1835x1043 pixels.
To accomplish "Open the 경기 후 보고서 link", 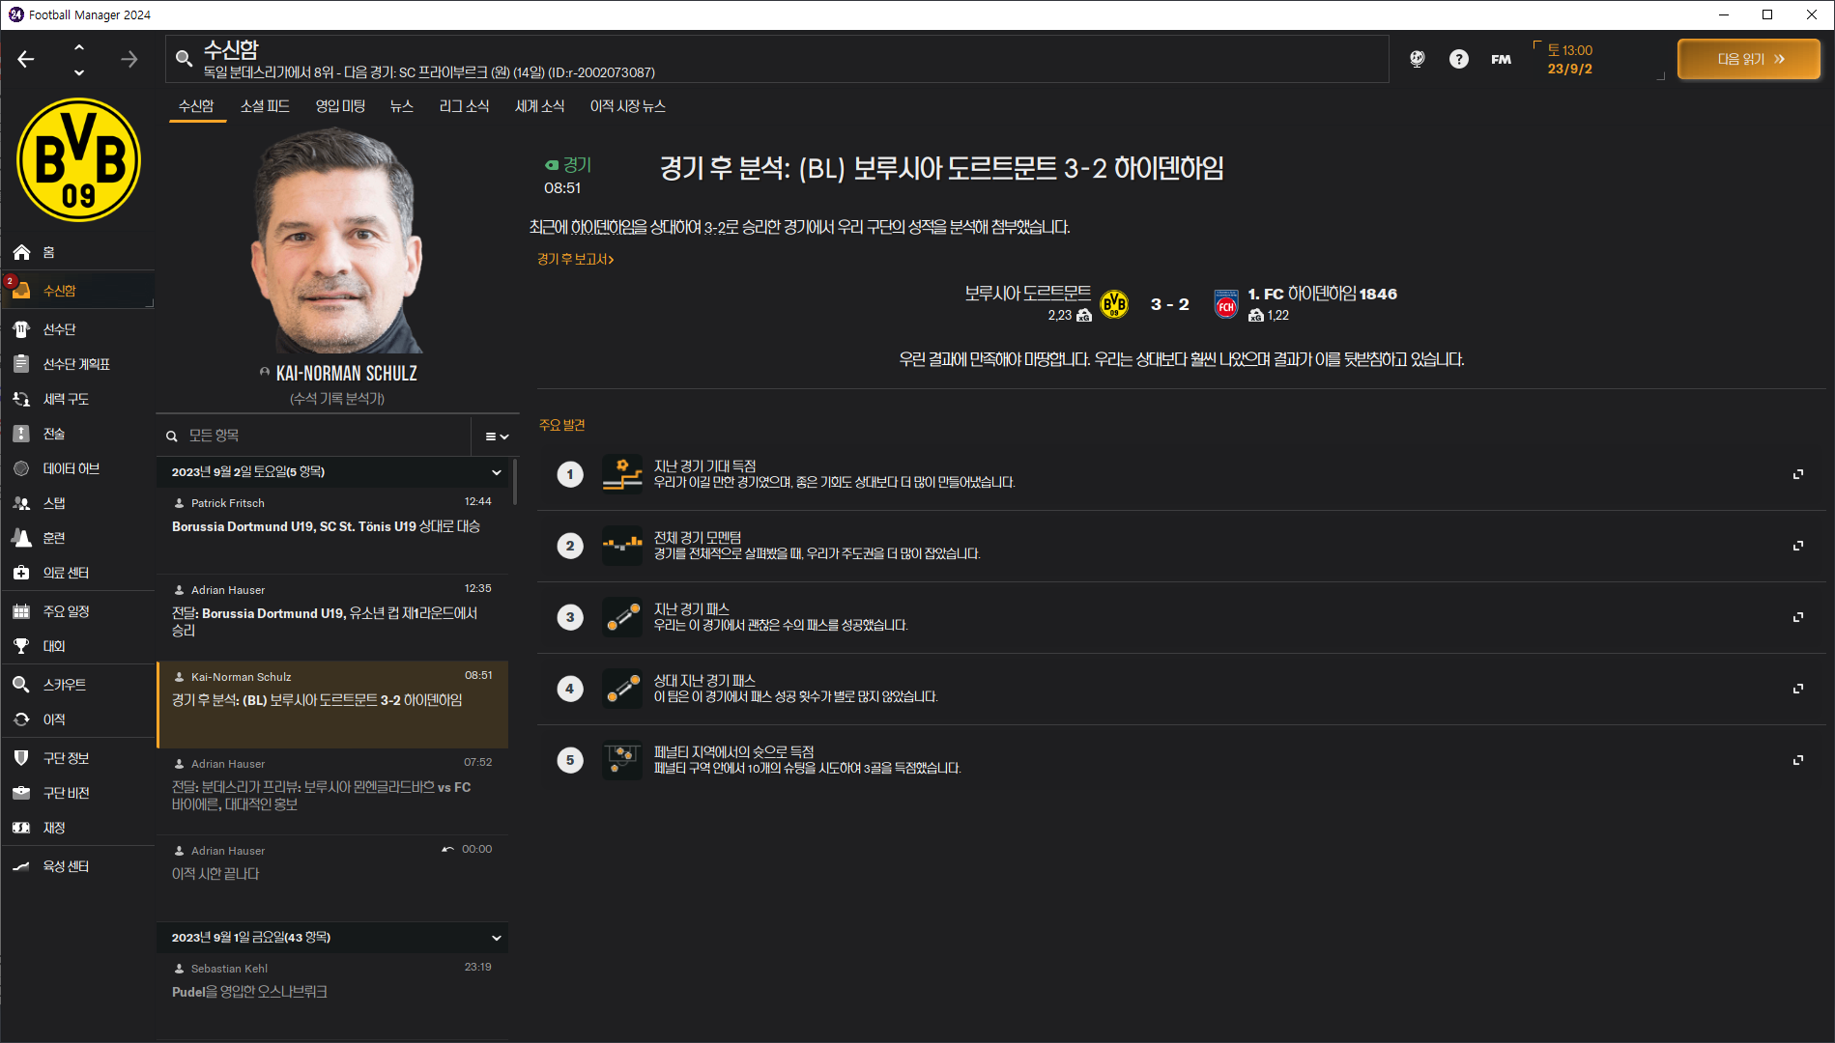I will coord(575,259).
